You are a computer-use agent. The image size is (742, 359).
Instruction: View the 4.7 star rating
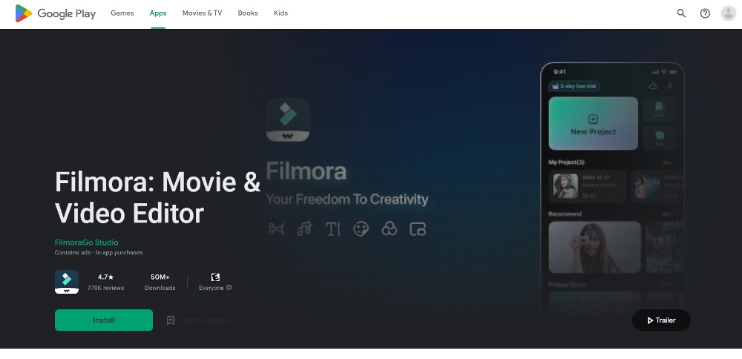[105, 277]
